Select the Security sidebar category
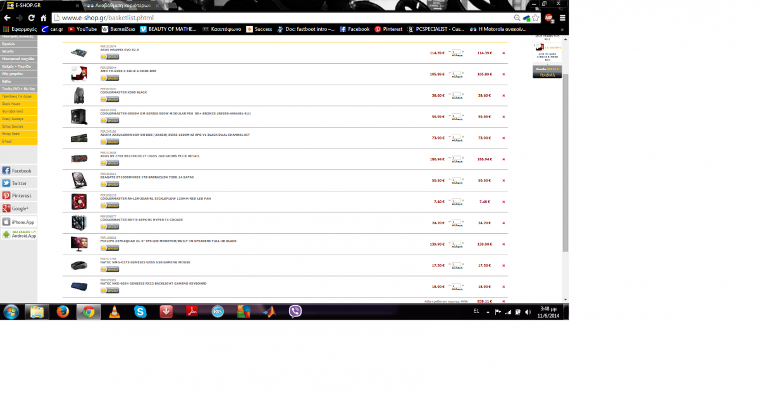The height and width of the screenshot is (410, 759). click(x=18, y=52)
